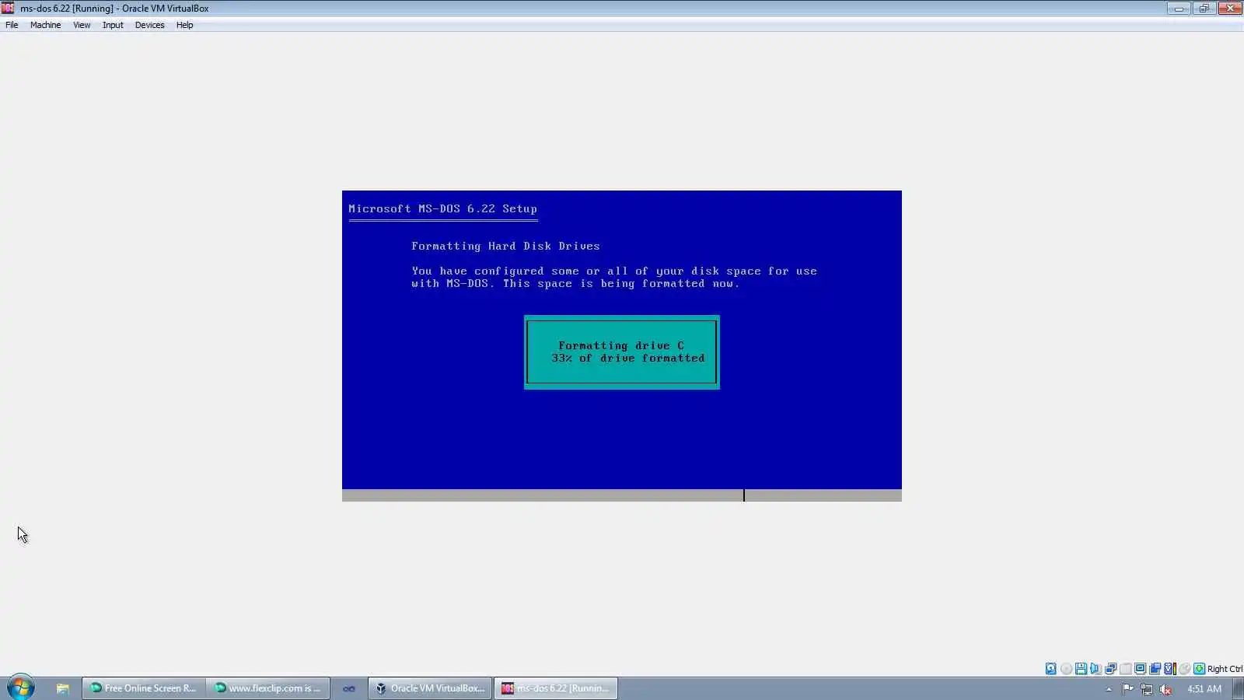Screen dimensions: 1244x700
Task: Click the green keyboard capture arrow icon
Action: (x=1199, y=669)
